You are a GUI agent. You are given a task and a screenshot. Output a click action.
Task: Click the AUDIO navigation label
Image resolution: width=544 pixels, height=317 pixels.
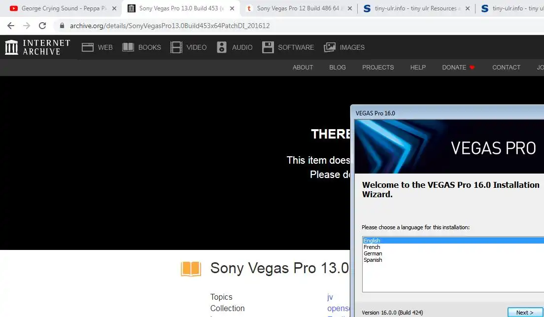pos(242,47)
